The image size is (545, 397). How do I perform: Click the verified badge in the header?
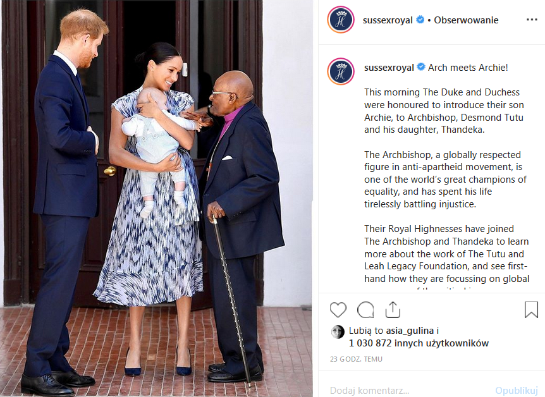pos(420,20)
